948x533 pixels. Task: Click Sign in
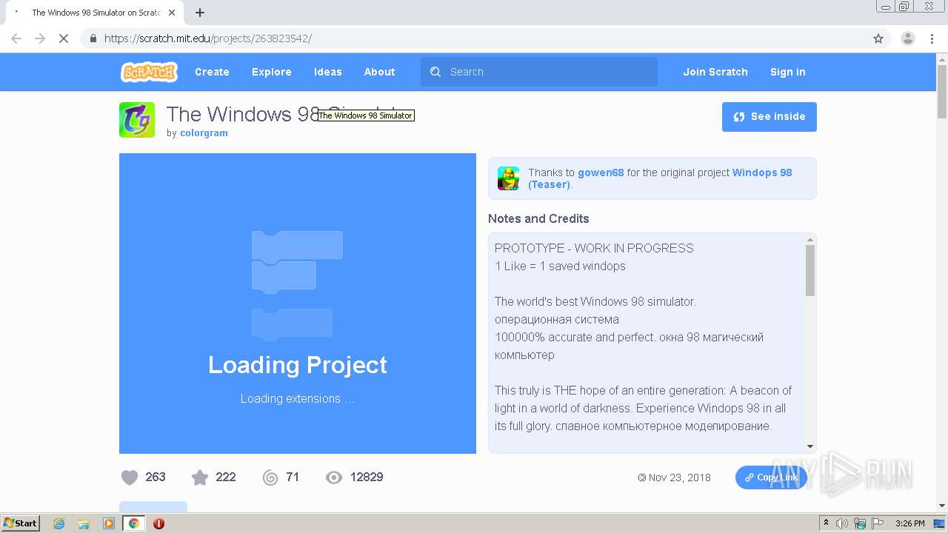[x=787, y=72]
